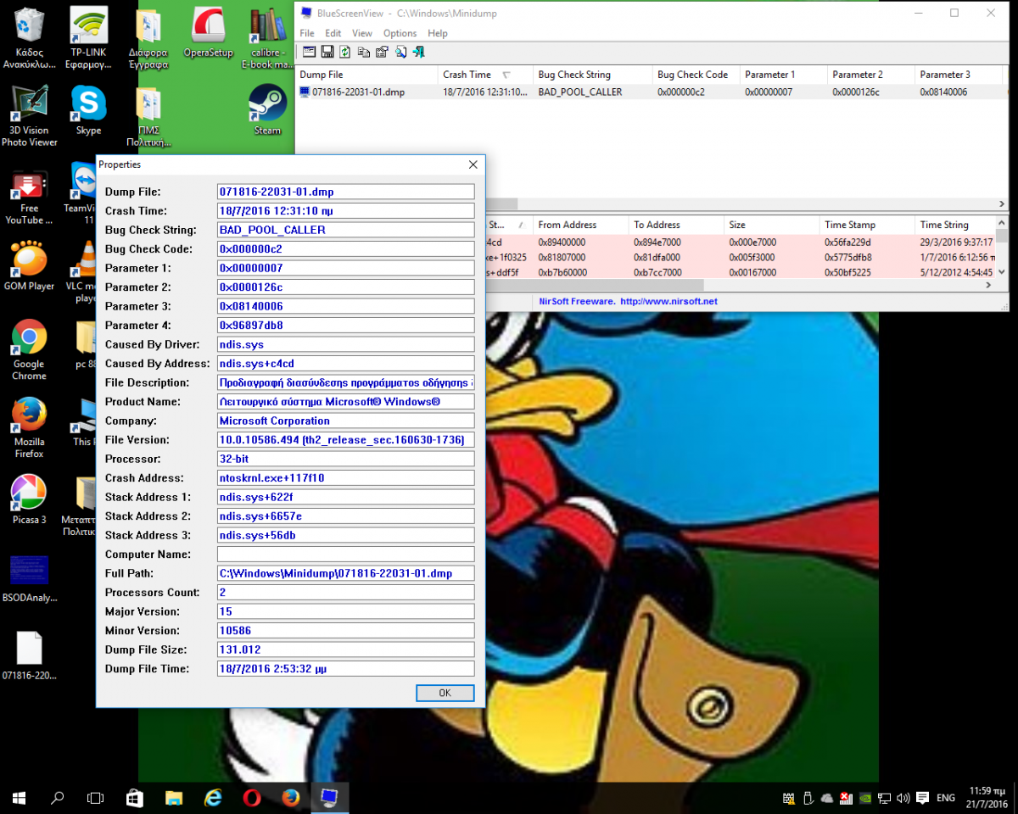The image size is (1018, 814).
Task: Click the volume speaker tray icon
Action: click(902, 798)
